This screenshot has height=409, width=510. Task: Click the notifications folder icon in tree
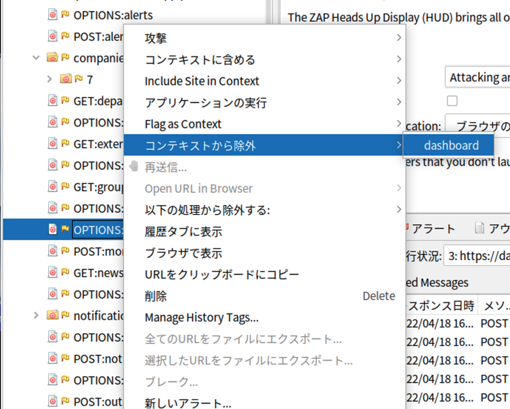[52, 315]
